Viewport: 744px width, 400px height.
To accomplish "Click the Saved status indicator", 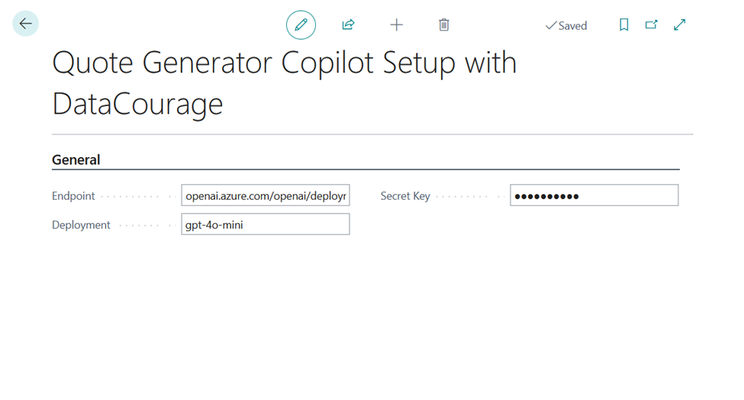I will coord(566,26).
